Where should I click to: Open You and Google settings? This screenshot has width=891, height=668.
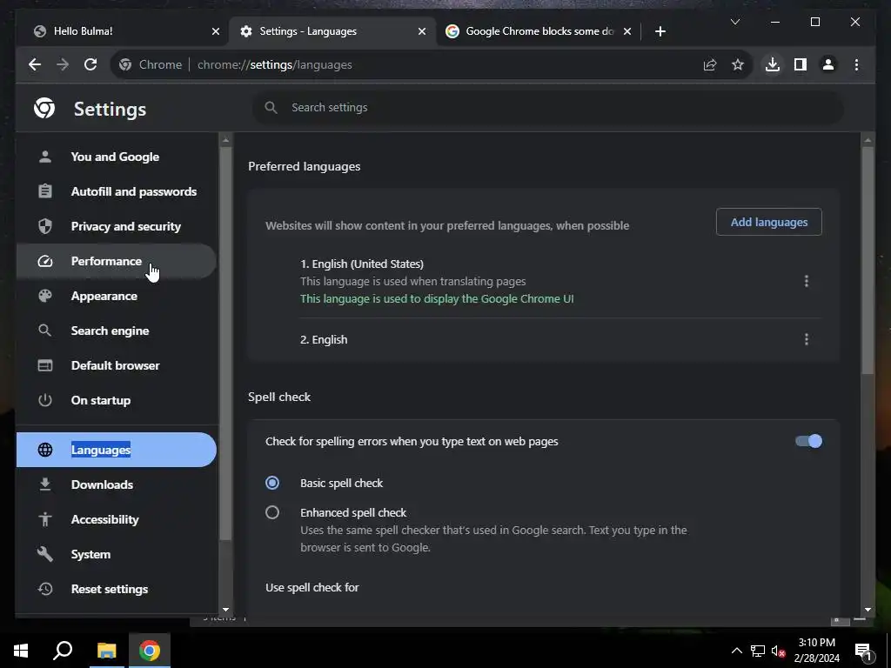tap(117, 157)
